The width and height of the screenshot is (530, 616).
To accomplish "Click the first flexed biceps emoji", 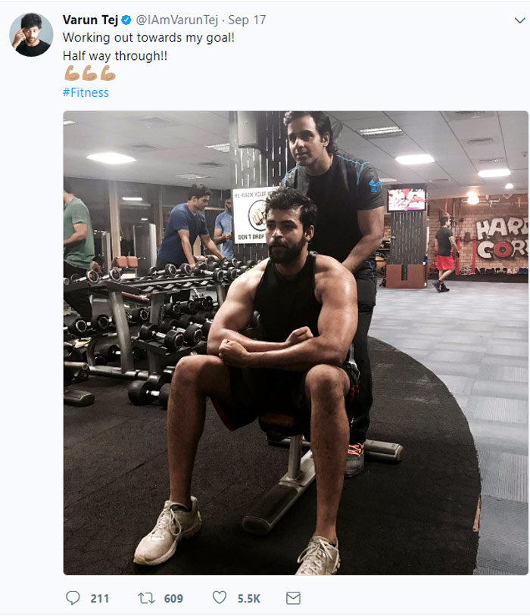I will [x=72, y=73].
